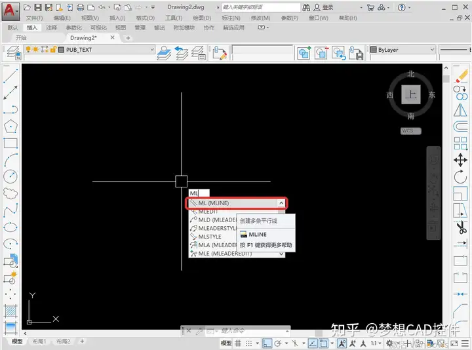Click the keyword search input field
The height and width of the screenshot is (350, 472).
point(261,7)
